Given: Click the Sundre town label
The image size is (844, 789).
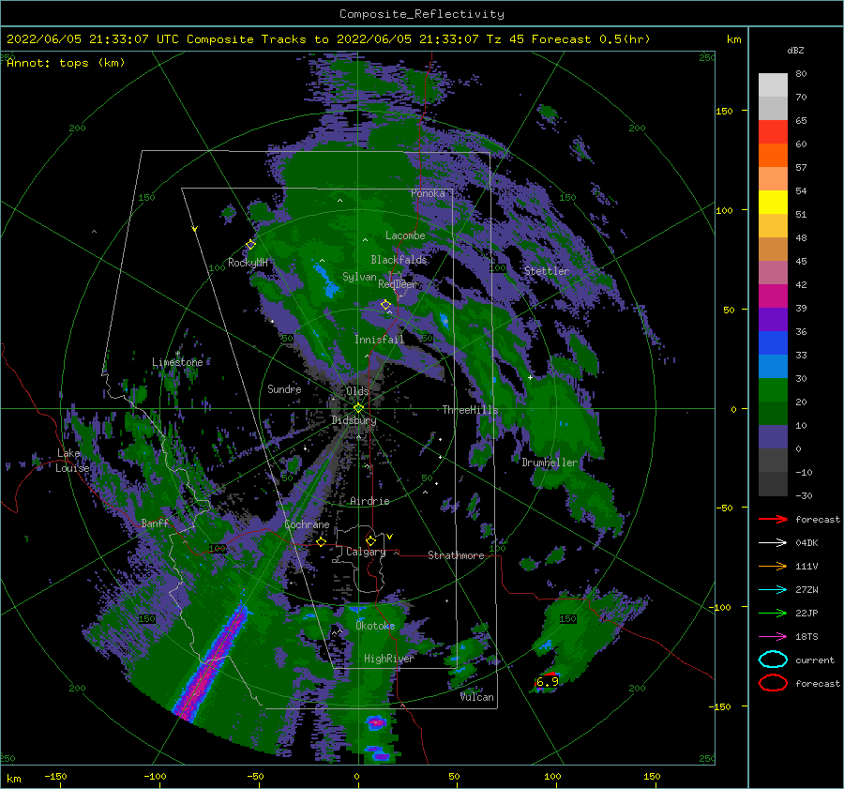Looking at the screenshot, I should coord(284,388).
